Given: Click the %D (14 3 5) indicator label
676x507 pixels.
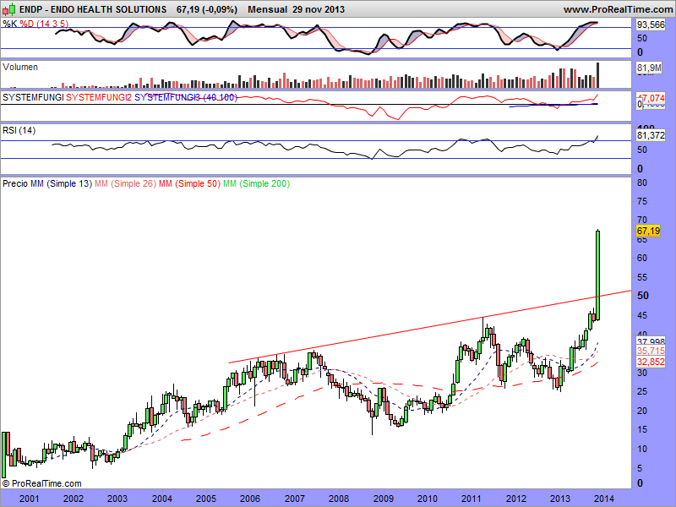Looking at the screenshot, I should [x=44, y=24].
